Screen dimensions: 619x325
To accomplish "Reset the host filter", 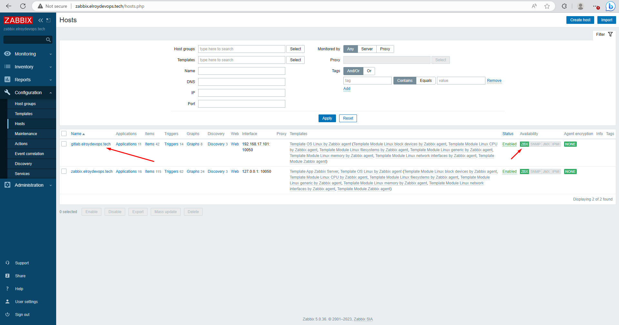I will pos(348,118).
